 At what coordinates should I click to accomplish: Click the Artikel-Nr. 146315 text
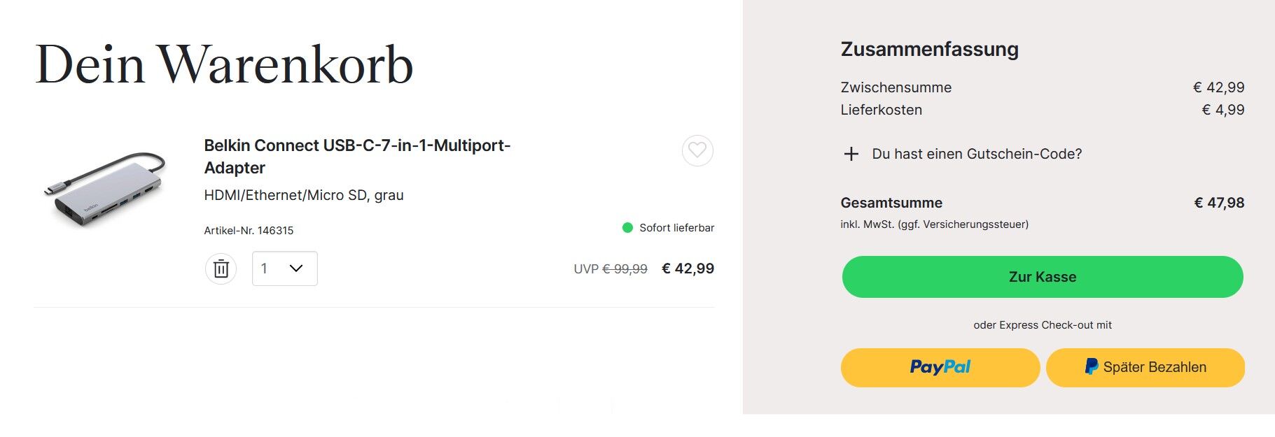[249, 231]
